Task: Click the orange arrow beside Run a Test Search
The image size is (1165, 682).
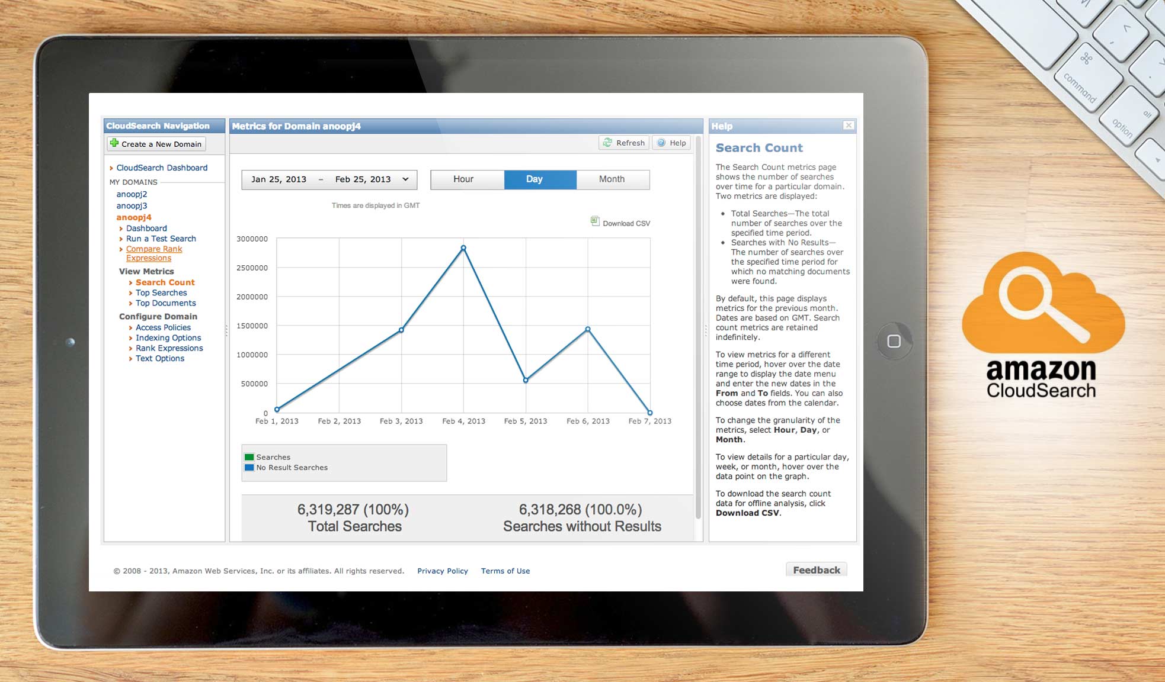Action: coord(122,239)
